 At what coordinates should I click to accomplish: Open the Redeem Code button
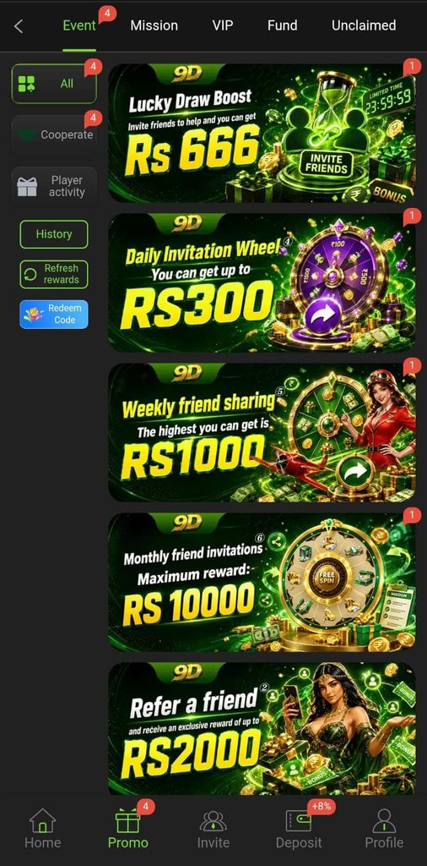[54, 315]
